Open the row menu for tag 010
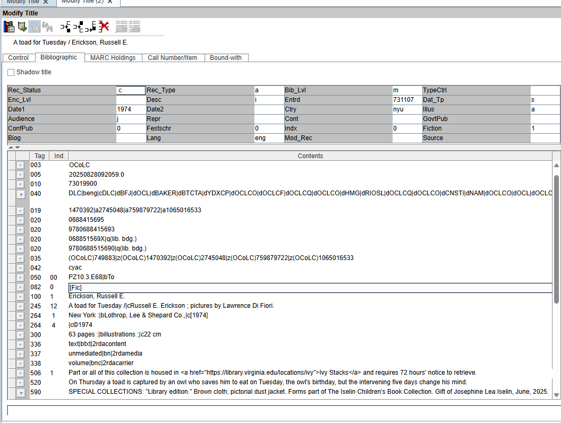The width and height of the screenshot is (561, 423). [20, 184]
